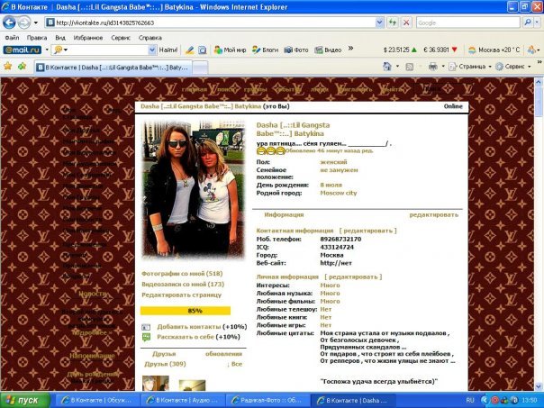Open the Избранное menu
The image size is (544, 408).
(88, 38)
